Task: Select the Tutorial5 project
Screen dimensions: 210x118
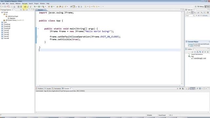Action: [x=5, y=32]
